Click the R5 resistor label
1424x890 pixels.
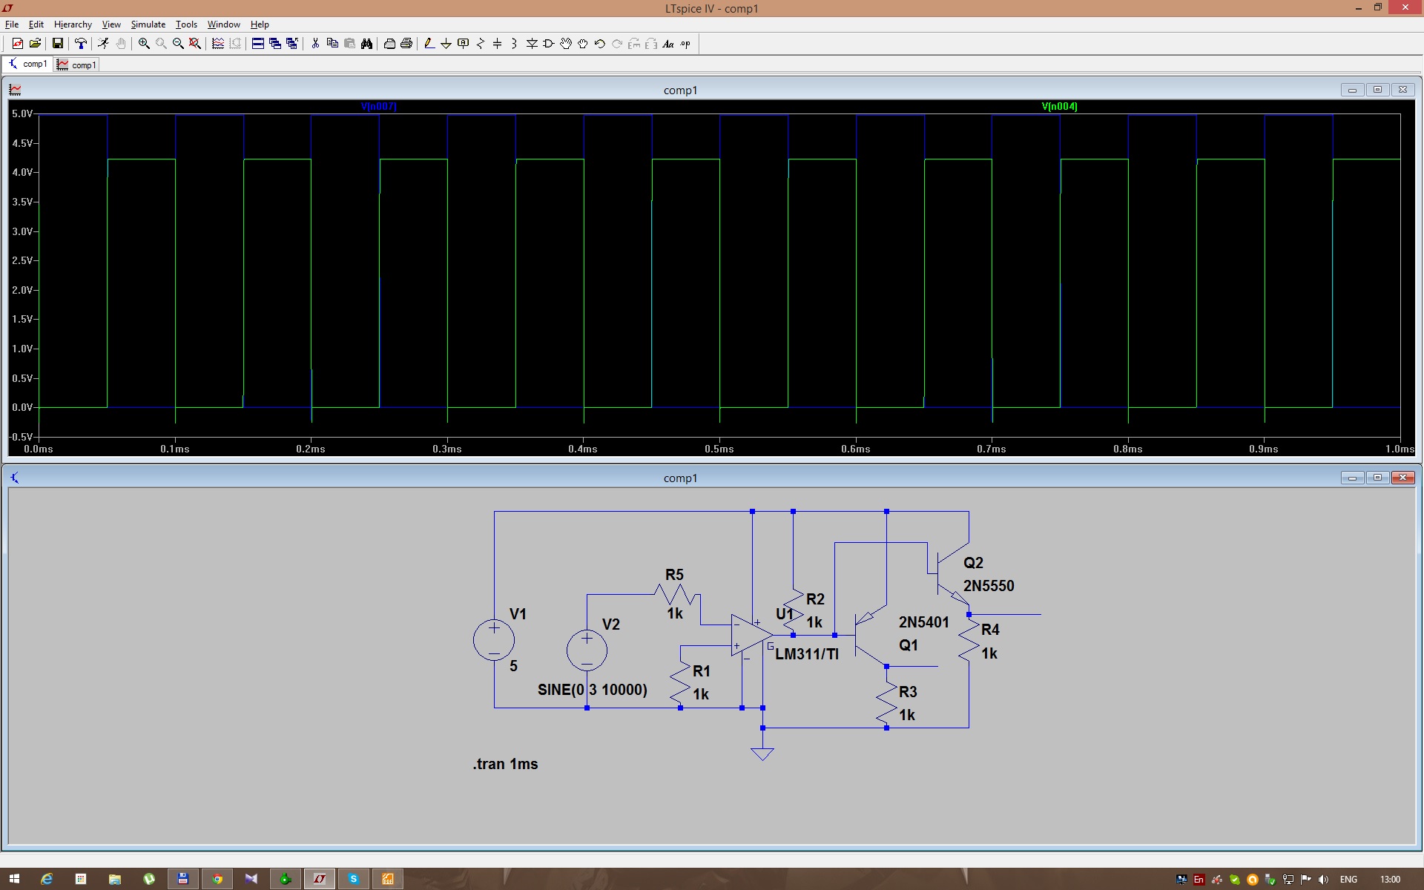click(x=674, y=575)
